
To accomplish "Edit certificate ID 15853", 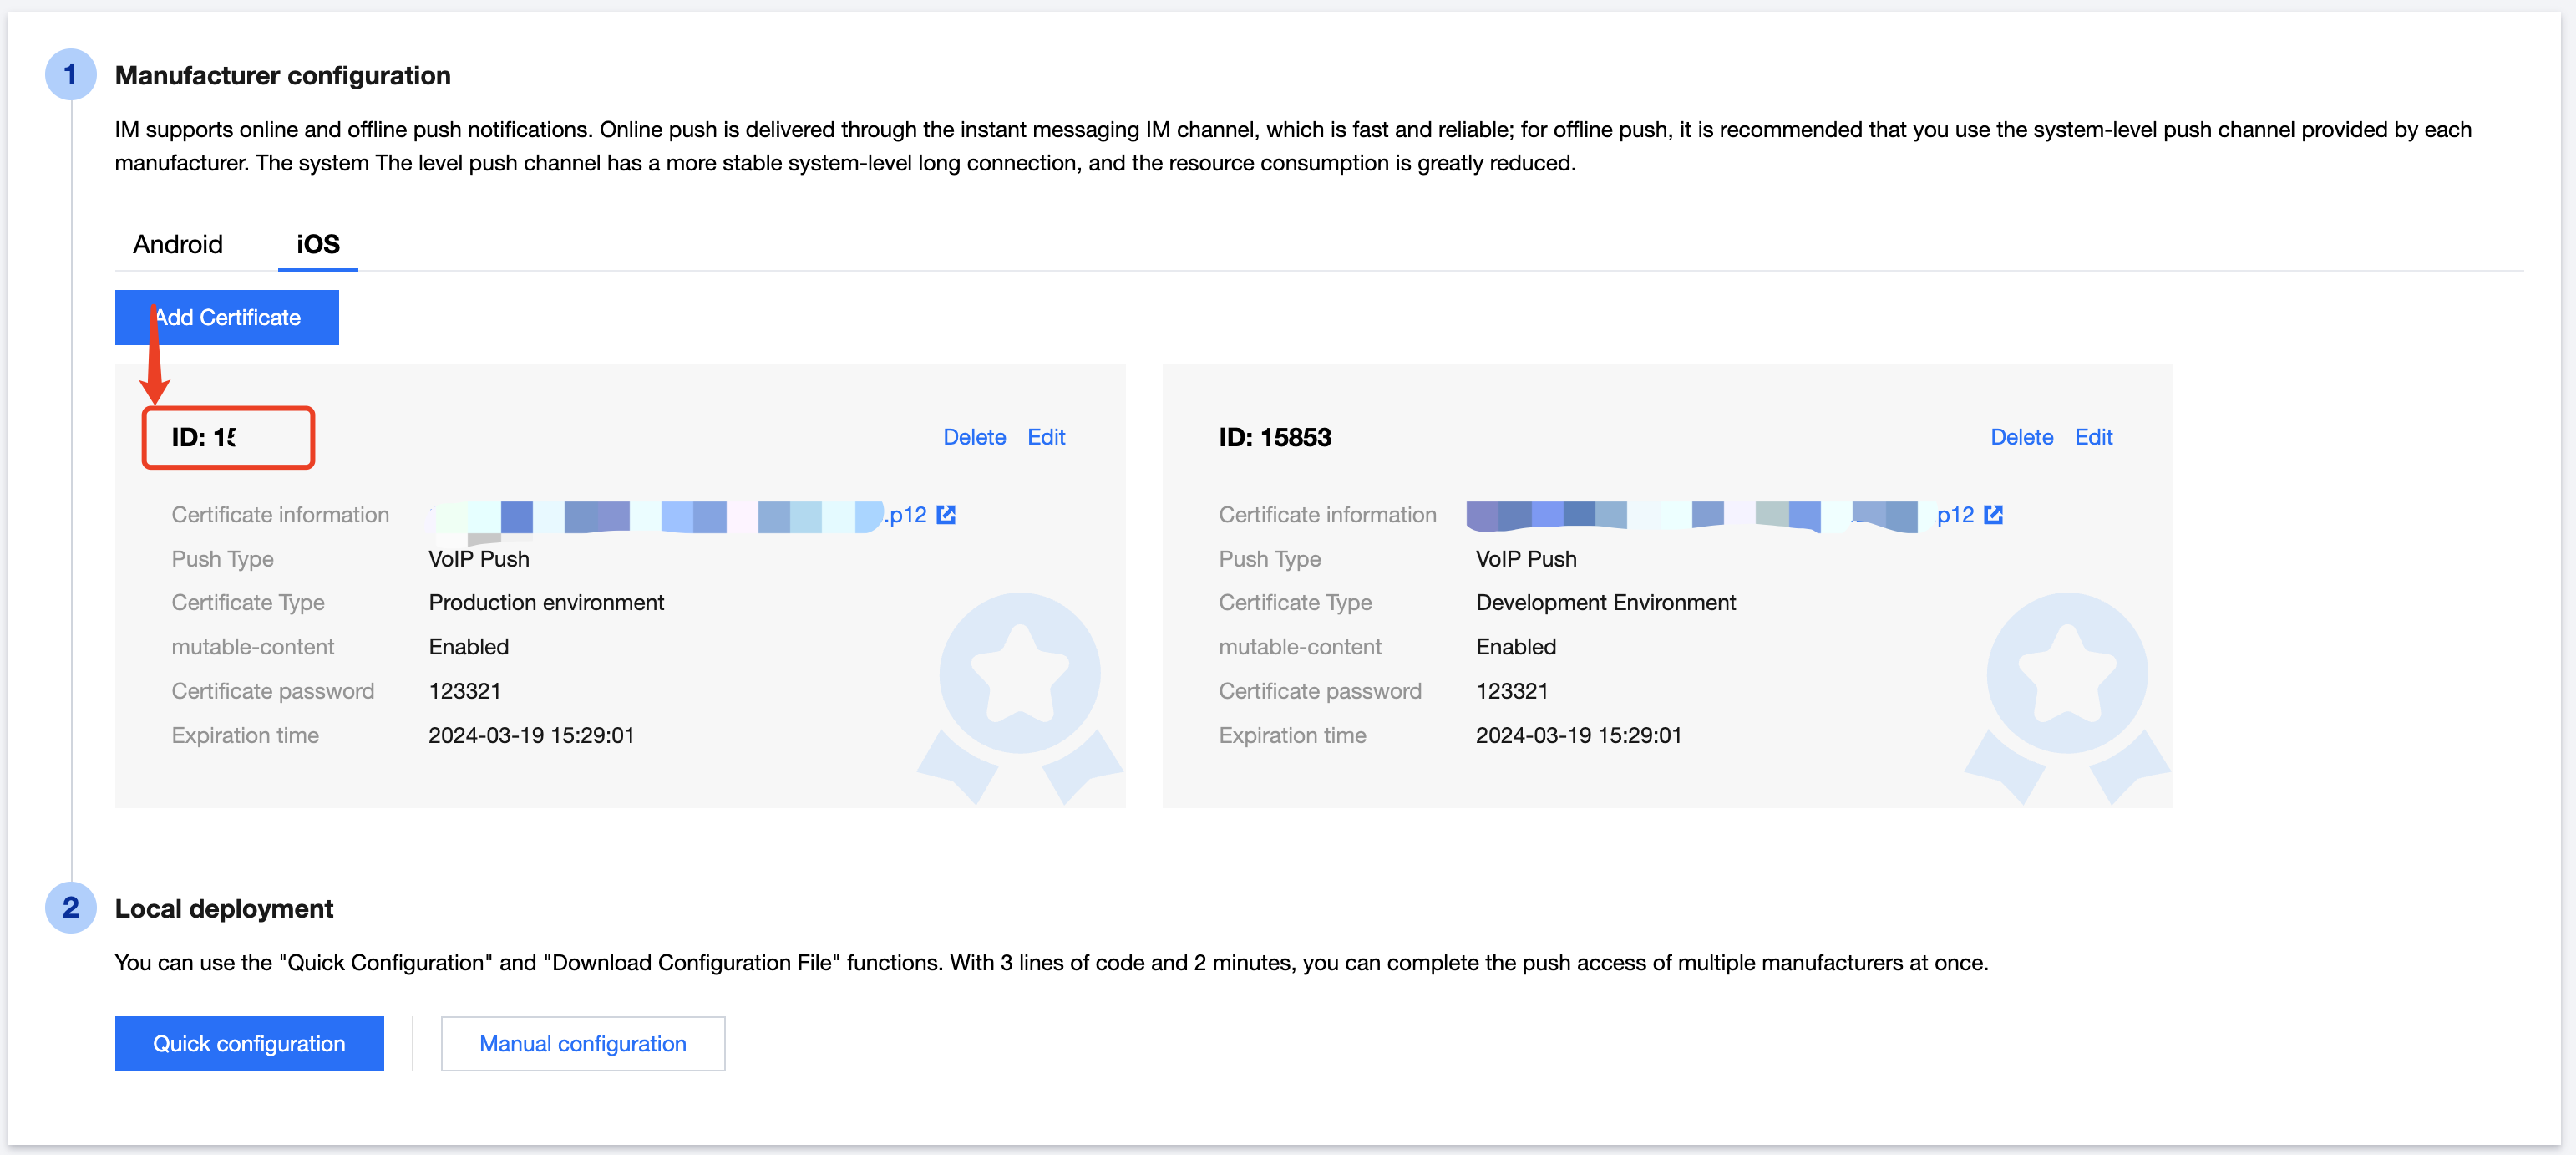I will tap(2093, 437).
